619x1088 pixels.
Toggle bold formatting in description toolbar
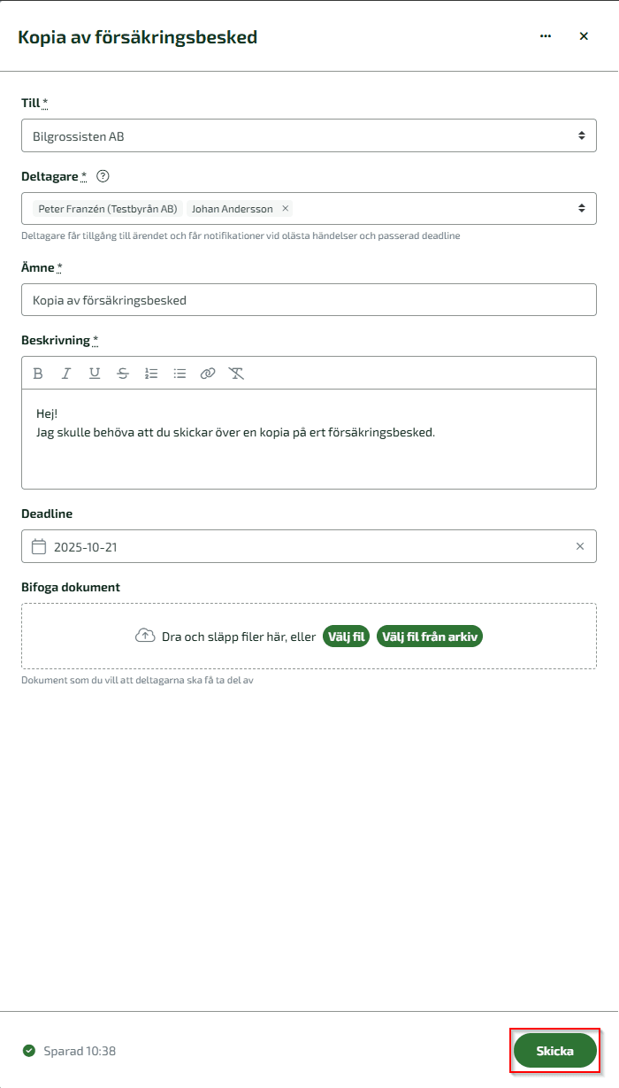pyautogui.click(x=38, y=374)
